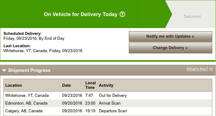
Task: Click the Shipment Progress header title
Action: point(29,70)
